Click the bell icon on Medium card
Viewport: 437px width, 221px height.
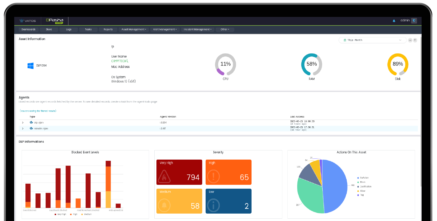tap(164, 205)
